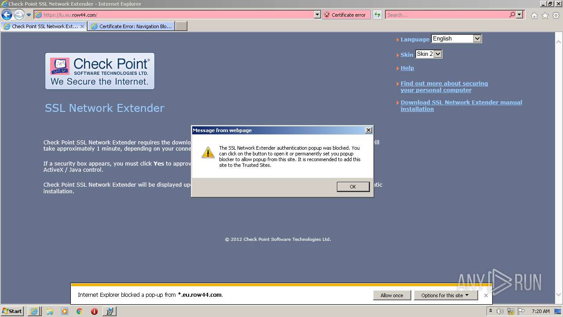Image resolution: width=563 pixels, height=317 pixels.
Task: Click the address bar URL field
Action: tap(178, 15)
